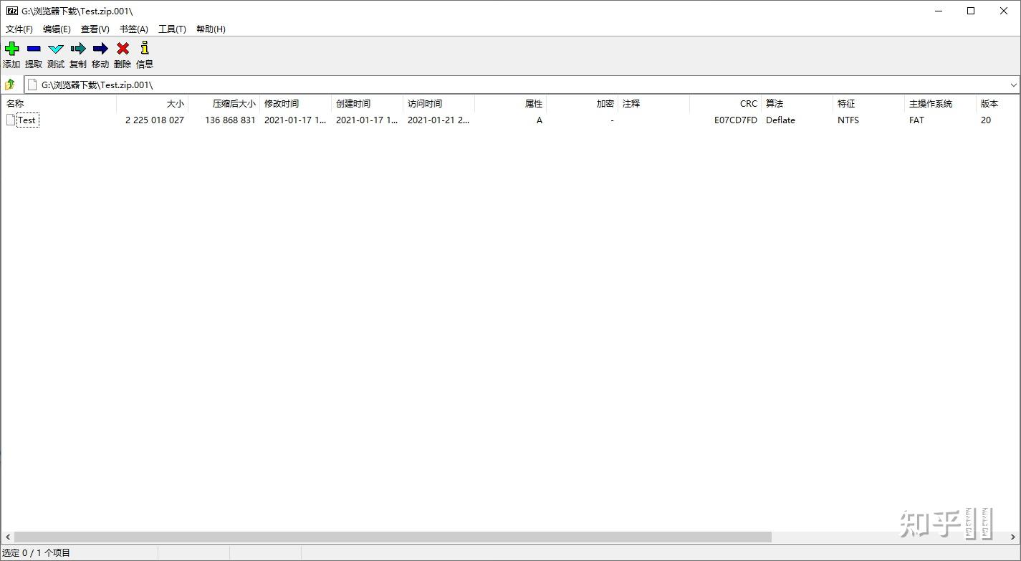Click the horizontal scrollbar left arrow
The height and width of the screenshot is (561, 1021).
(7, 537)
